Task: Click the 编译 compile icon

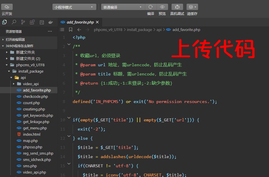Action: [x=151, y=7]
